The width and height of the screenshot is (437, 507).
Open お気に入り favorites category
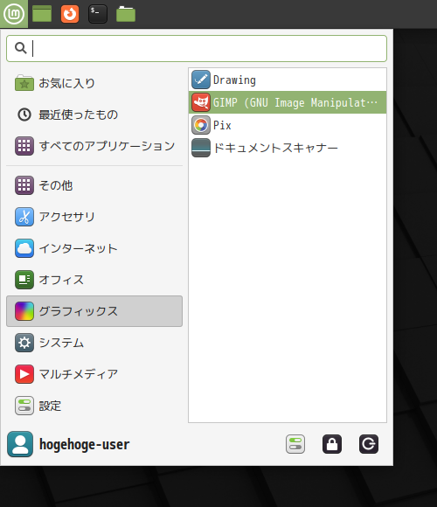(94, 83)
